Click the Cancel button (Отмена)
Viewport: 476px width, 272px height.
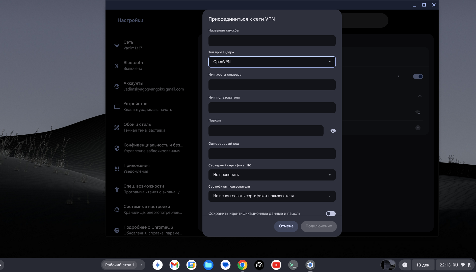click(x=286, y=226)
